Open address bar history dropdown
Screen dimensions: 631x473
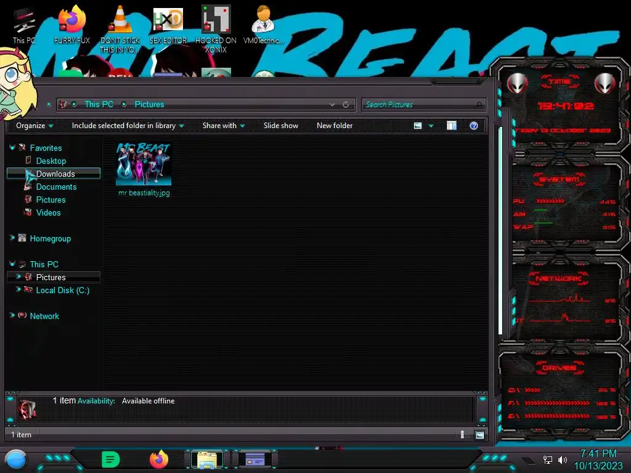[332, 105]
